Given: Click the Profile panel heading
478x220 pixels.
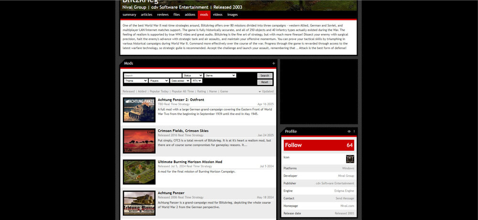Looking at the screenshot, I should (291, 131).
